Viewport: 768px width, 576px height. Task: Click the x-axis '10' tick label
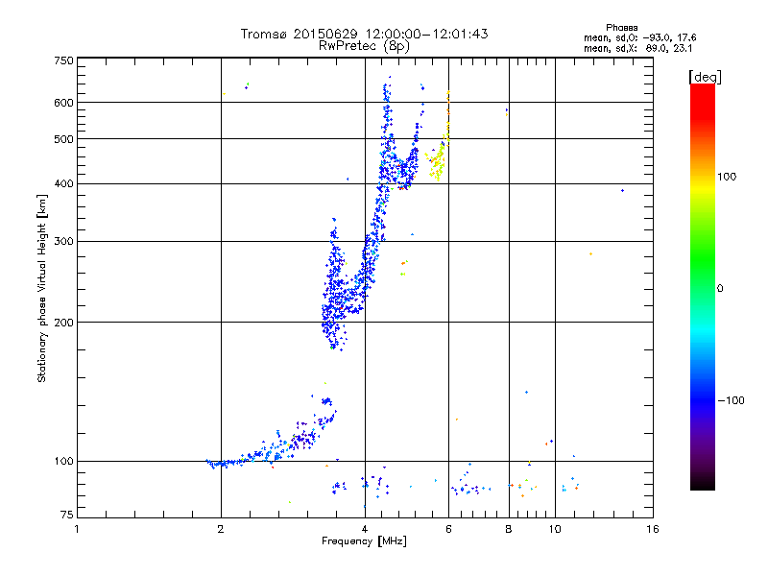(555, 529)
